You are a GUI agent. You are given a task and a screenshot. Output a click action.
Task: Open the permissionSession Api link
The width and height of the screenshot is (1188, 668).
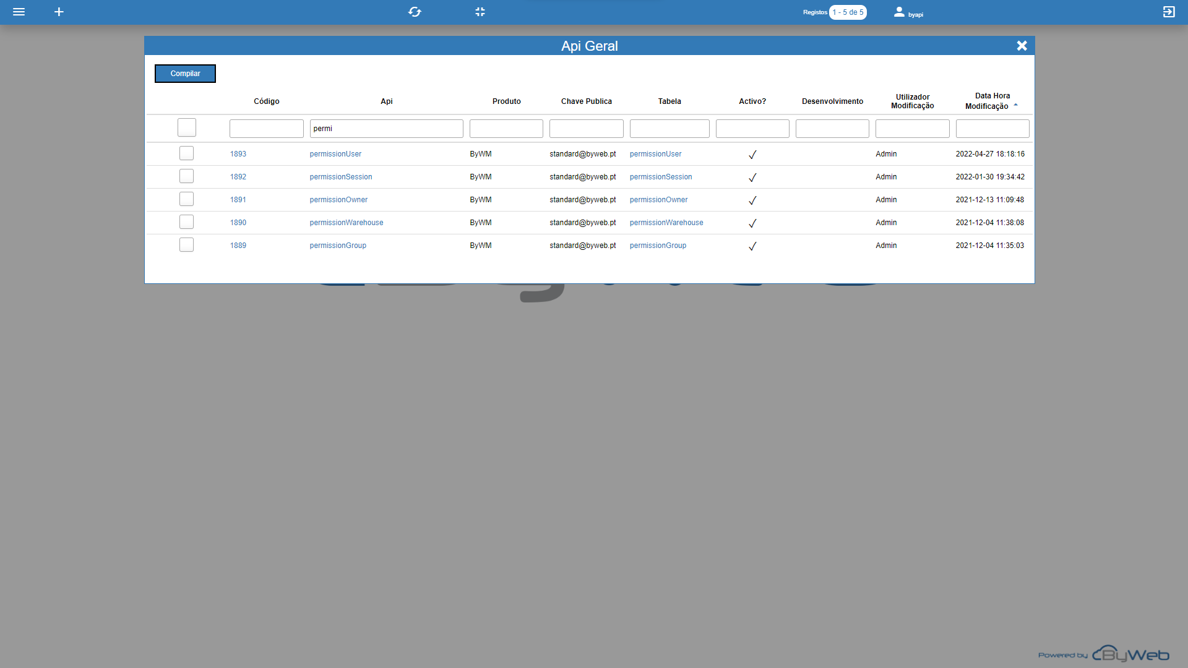(340, 177)
